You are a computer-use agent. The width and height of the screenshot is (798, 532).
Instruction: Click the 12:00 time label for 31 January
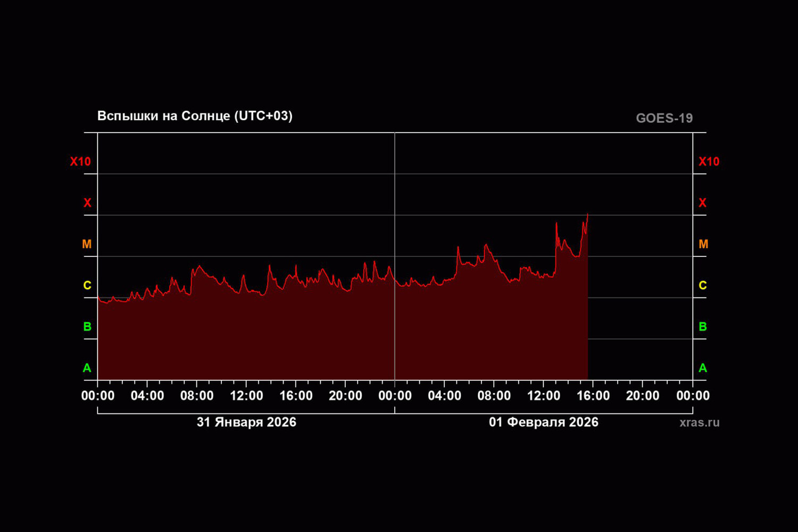(246, 396)
